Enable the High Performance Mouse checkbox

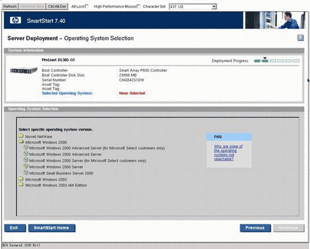[139, 6]
